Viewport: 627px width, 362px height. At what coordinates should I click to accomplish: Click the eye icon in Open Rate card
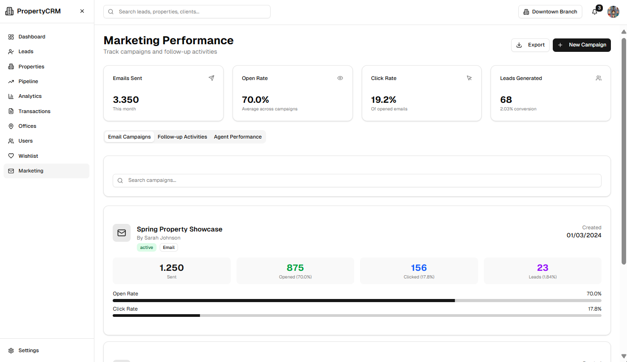[340, 78]
